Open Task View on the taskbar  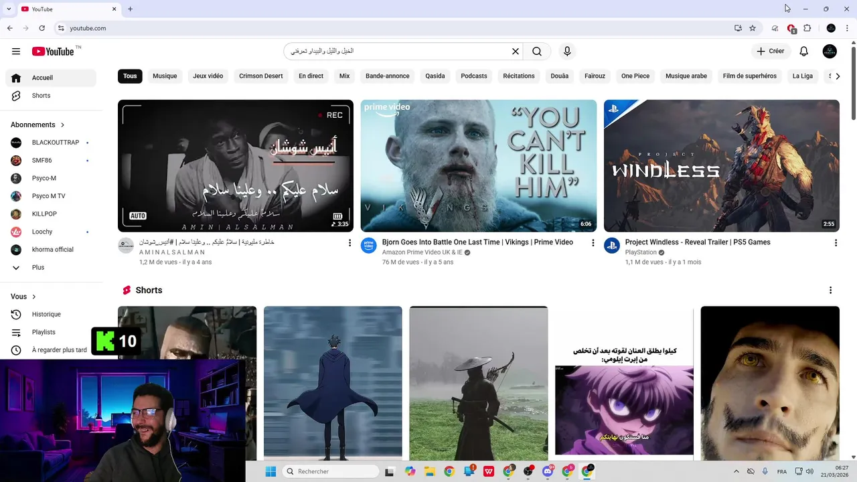(x=390, y=471)
